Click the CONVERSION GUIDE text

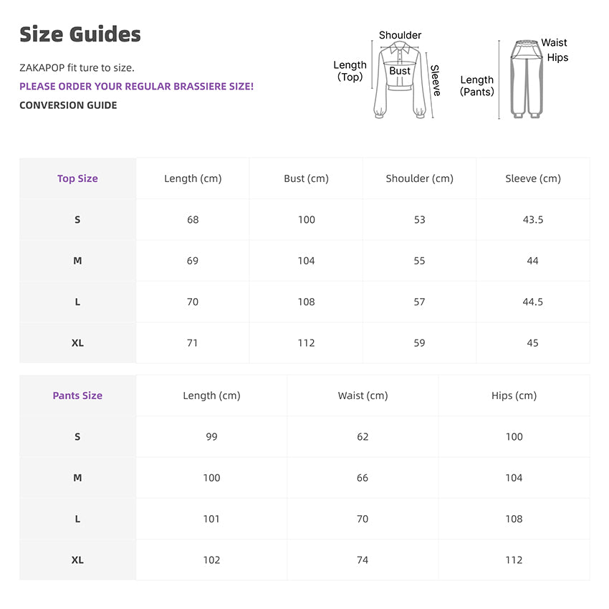[x=68, y=105]
